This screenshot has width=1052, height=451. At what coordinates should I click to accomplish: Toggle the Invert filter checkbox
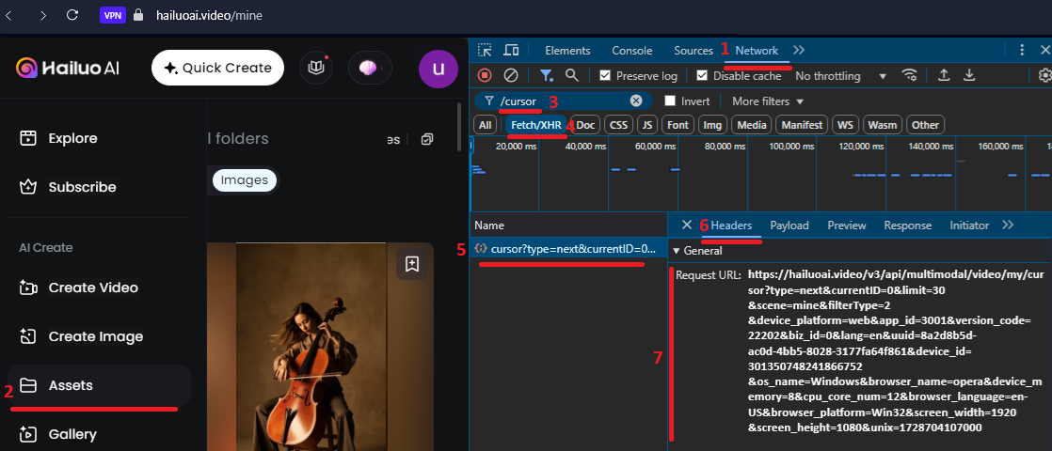[670, 101]
